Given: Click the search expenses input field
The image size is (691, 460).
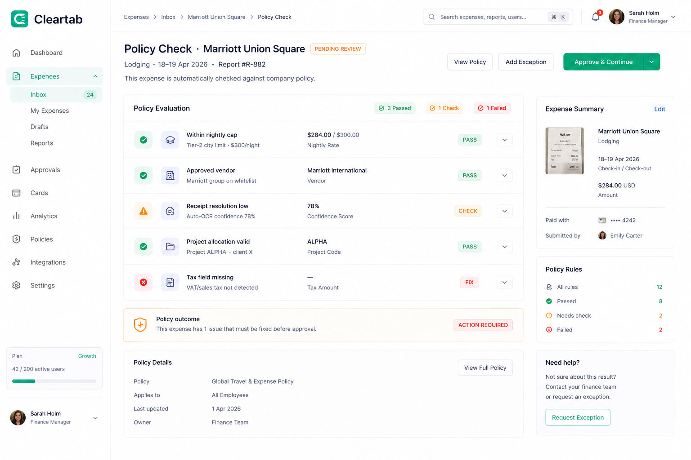Looking at the screenshot, I should coord(498,17).
